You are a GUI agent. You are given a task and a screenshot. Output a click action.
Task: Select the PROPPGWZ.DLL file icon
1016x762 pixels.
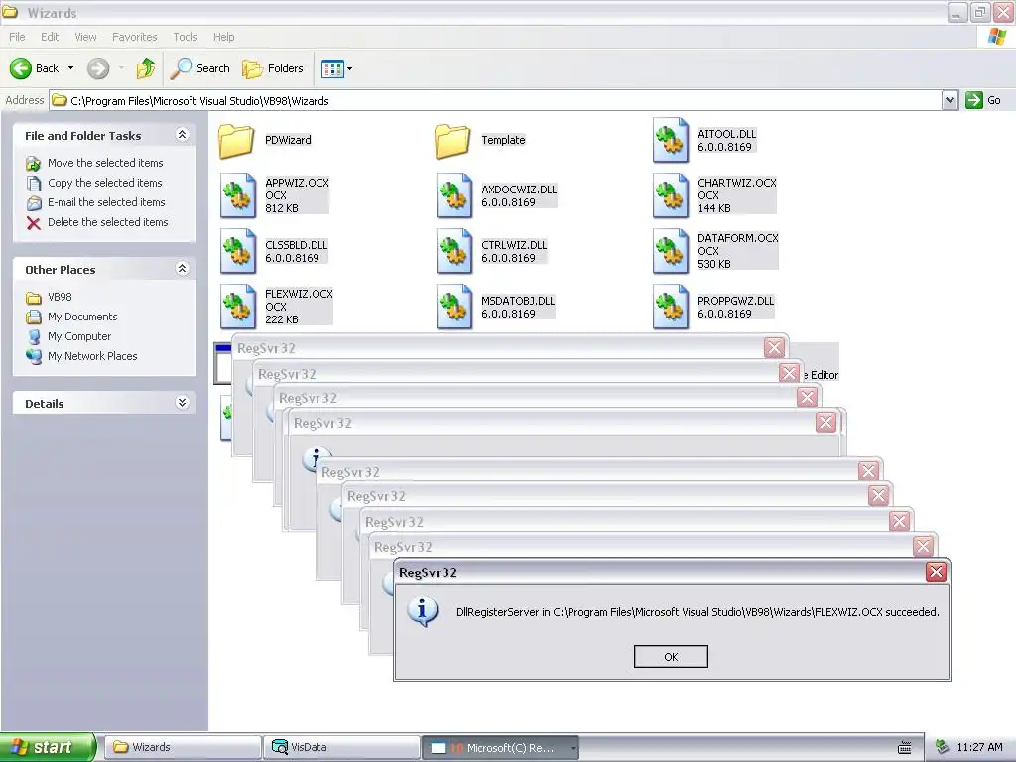tap(671, 307)
